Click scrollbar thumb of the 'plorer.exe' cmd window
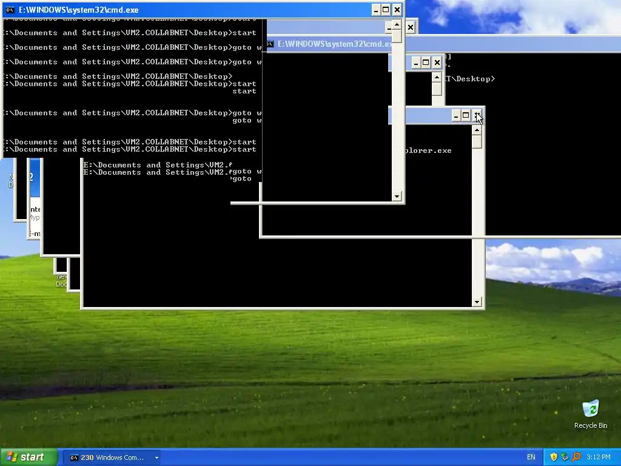The height and width of the screenshot is (466, 621). (477, 142)
